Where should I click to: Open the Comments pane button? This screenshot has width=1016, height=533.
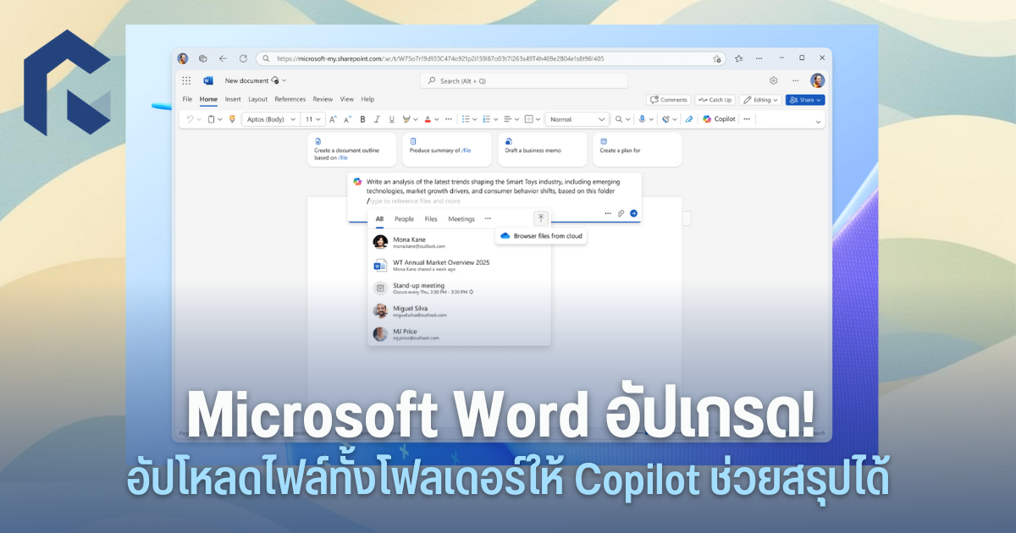(x=668, y=100)
